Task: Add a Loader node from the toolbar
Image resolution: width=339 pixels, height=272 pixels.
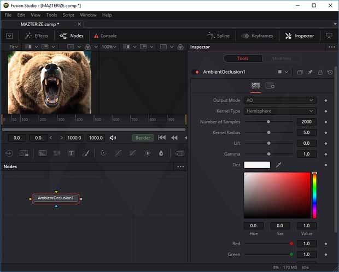Action: point(9,153)
